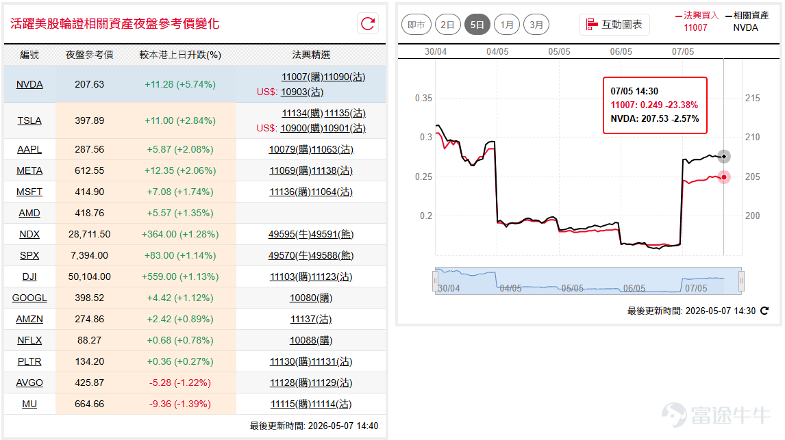Open SPX bull contract 49570(牛)

click(x=289, y=255)
